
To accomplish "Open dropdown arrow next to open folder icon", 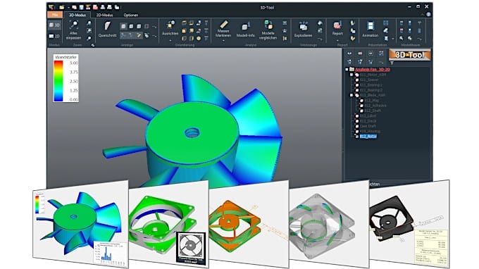I will (69, 7).
